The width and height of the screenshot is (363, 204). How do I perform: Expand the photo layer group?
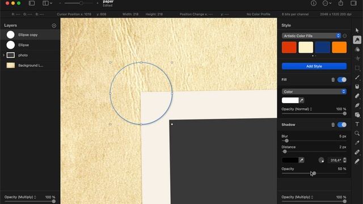tap(3, 55)
